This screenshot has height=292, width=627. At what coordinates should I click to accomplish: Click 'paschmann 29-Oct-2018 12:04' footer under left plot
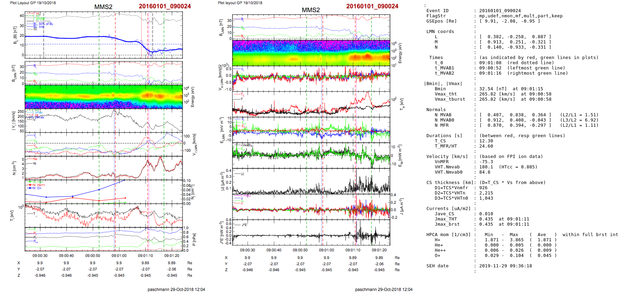click(176, 289)
